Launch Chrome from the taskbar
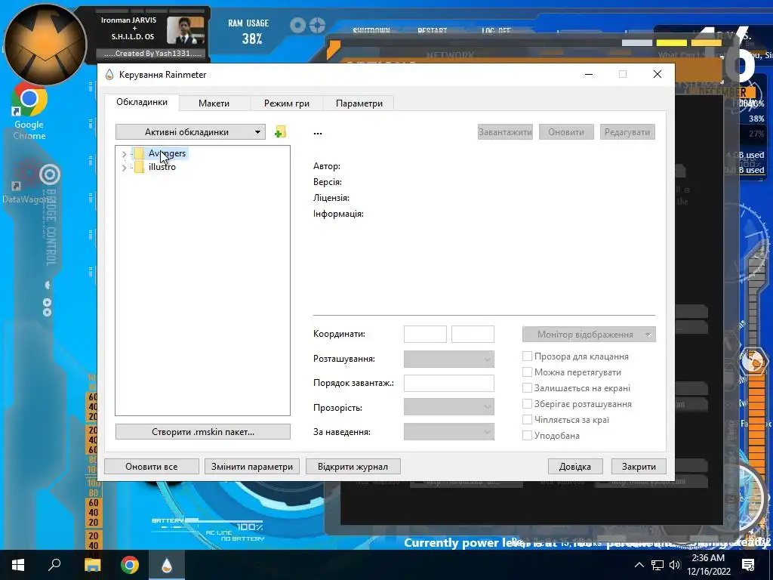Viewport: 773px width, 580px height. pos(130,565)
